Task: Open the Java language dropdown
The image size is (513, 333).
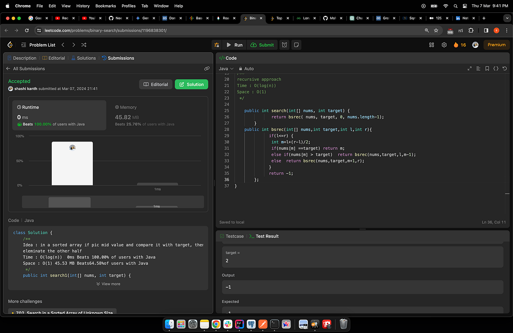Action: pyautogui.click(x=226, y=68)
